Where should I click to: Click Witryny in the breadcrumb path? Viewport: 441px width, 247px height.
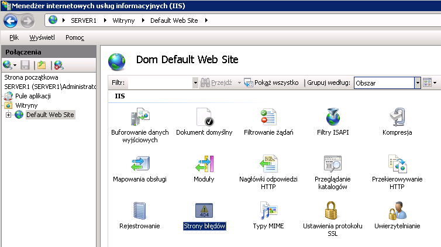pyautogui.click(x=123, y=20)
